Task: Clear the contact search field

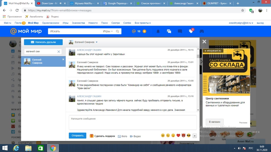Action: click(x=58, y=51)
